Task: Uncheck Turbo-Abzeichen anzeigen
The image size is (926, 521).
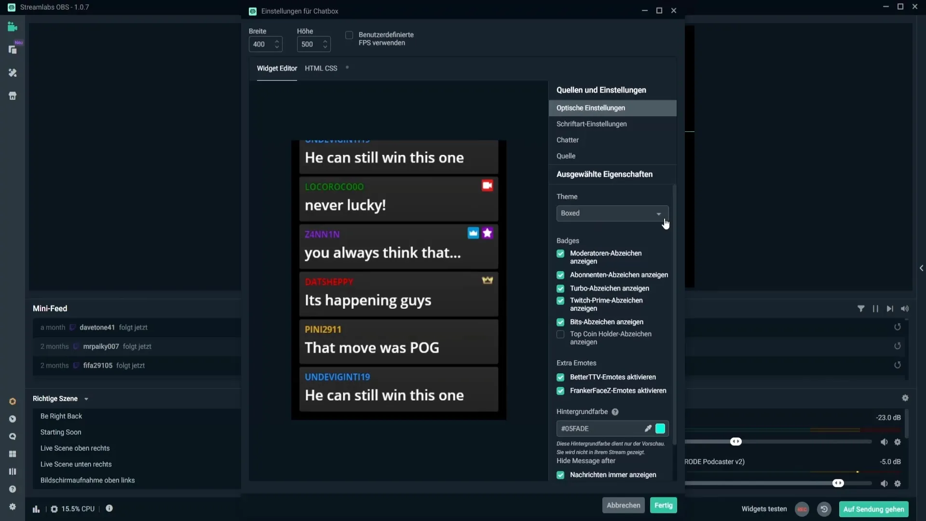Action: tap(560, 288)
